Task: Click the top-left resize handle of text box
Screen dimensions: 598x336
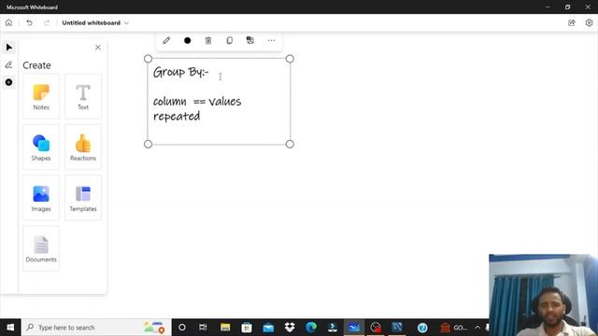Action: tap(148, 59)
